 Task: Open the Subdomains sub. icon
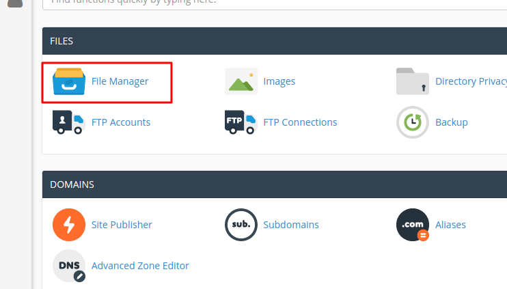(241, 225)
